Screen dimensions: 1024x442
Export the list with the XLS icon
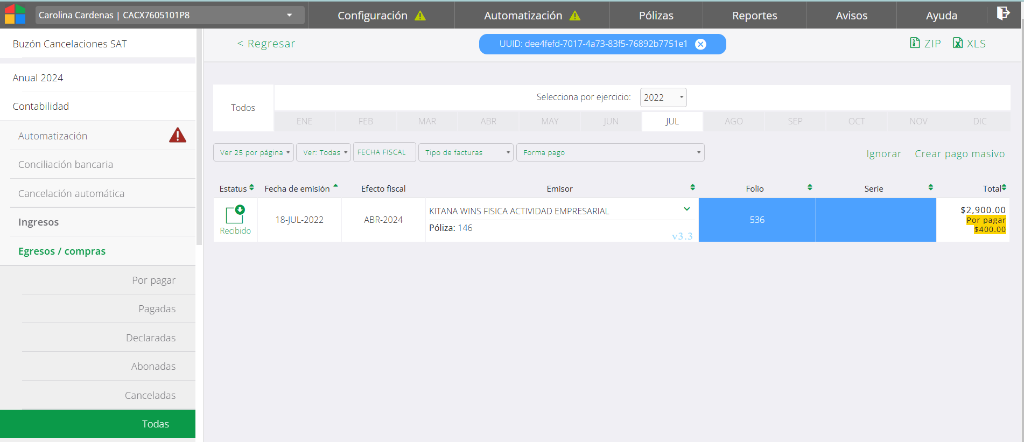pos(958,43)
